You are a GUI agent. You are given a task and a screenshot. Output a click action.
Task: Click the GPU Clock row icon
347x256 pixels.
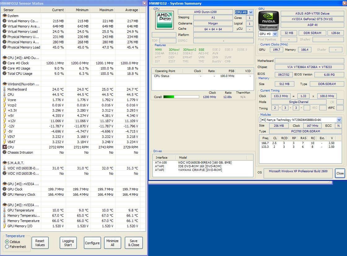tap(4, 189)
